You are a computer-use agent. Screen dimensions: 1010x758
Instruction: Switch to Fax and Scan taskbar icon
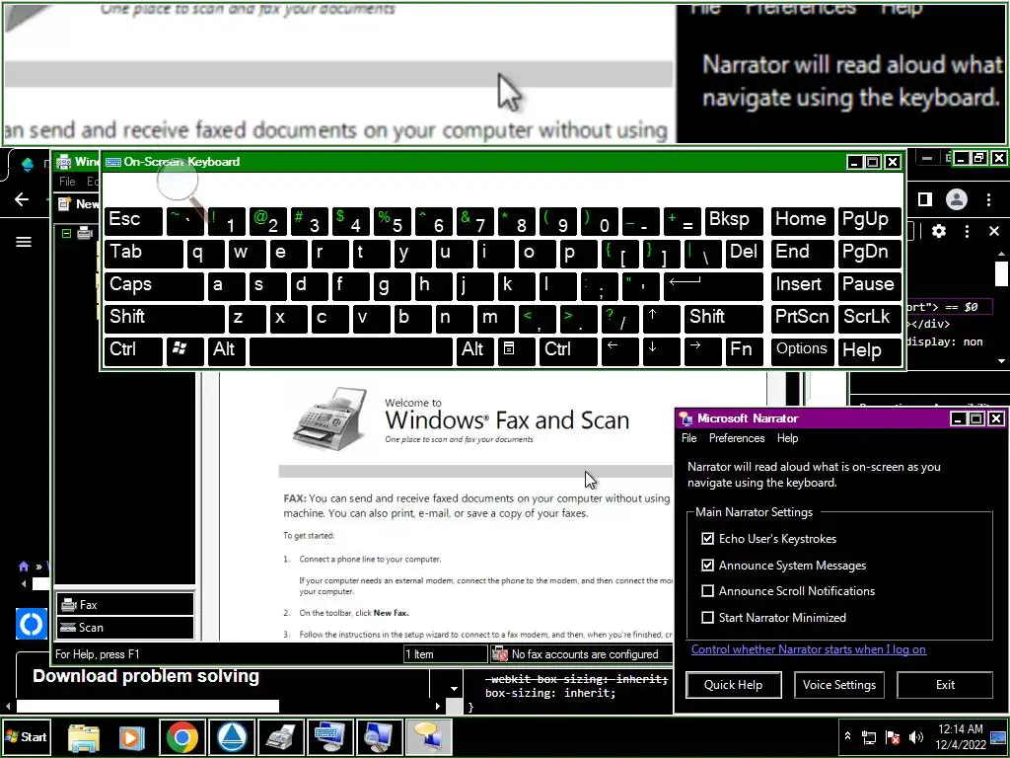coord(281,737)
